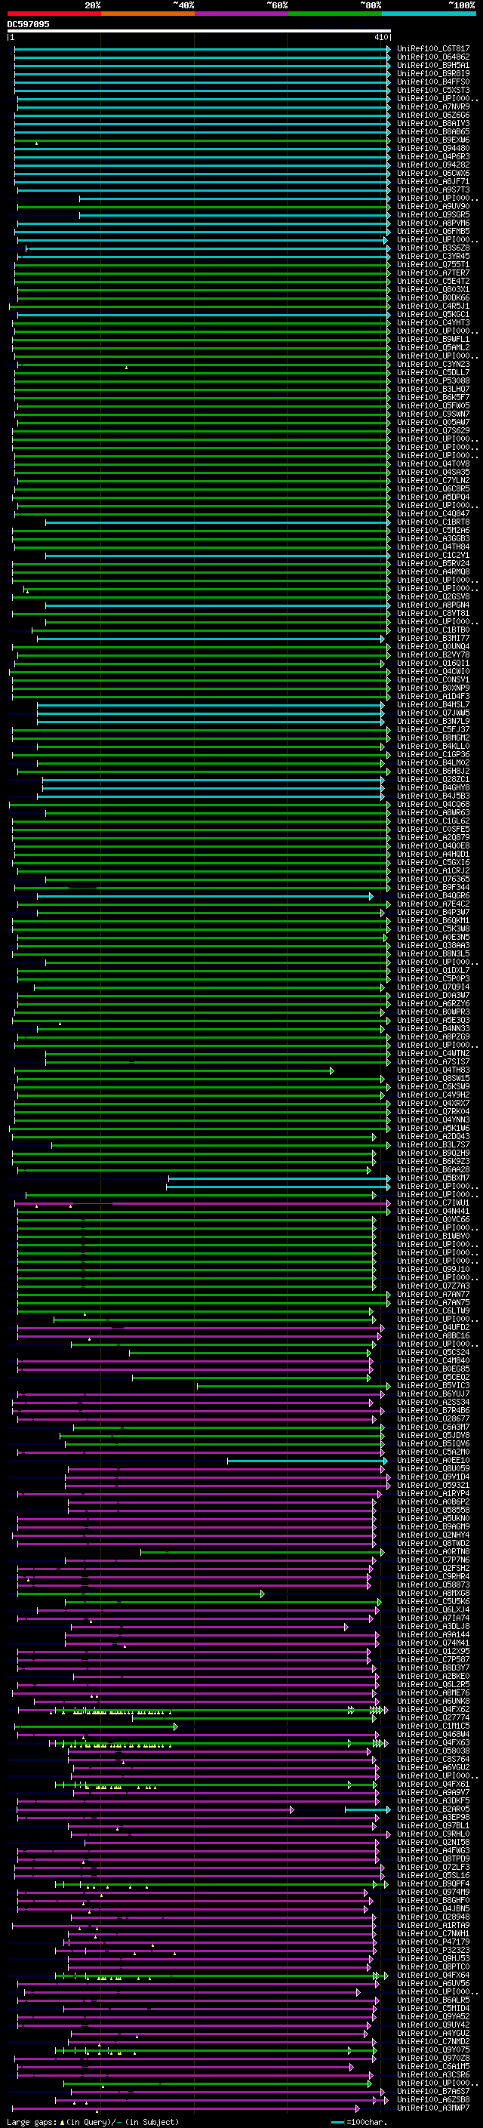483x2128 pixels.
Task: Select the query name DC597095
Action: tap(28, 24)
